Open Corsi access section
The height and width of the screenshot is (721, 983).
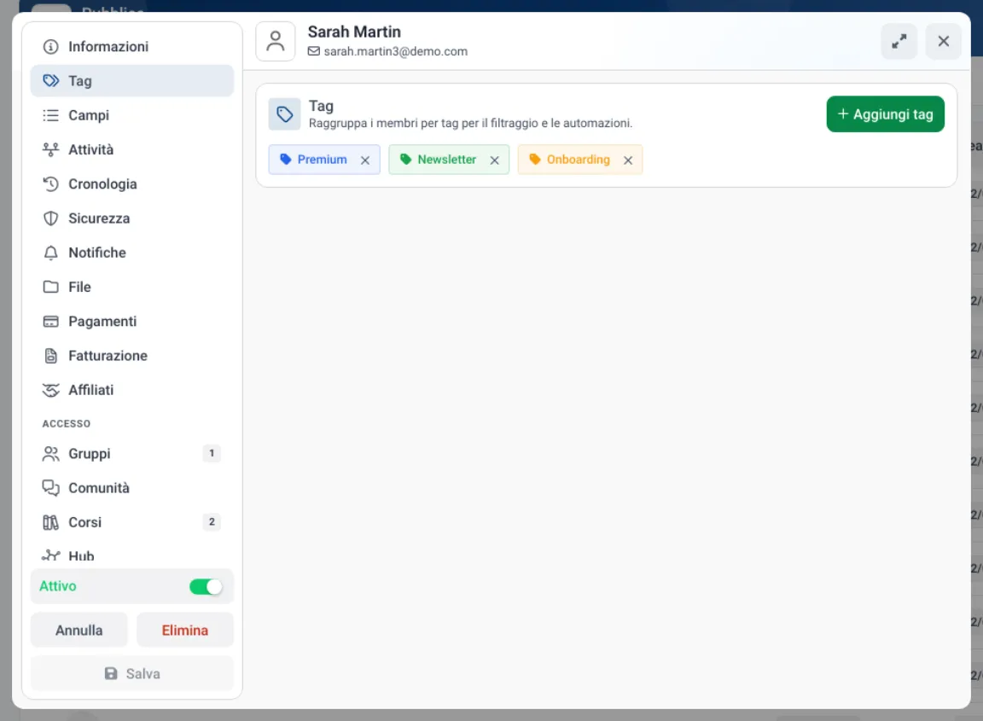[131, 522]
